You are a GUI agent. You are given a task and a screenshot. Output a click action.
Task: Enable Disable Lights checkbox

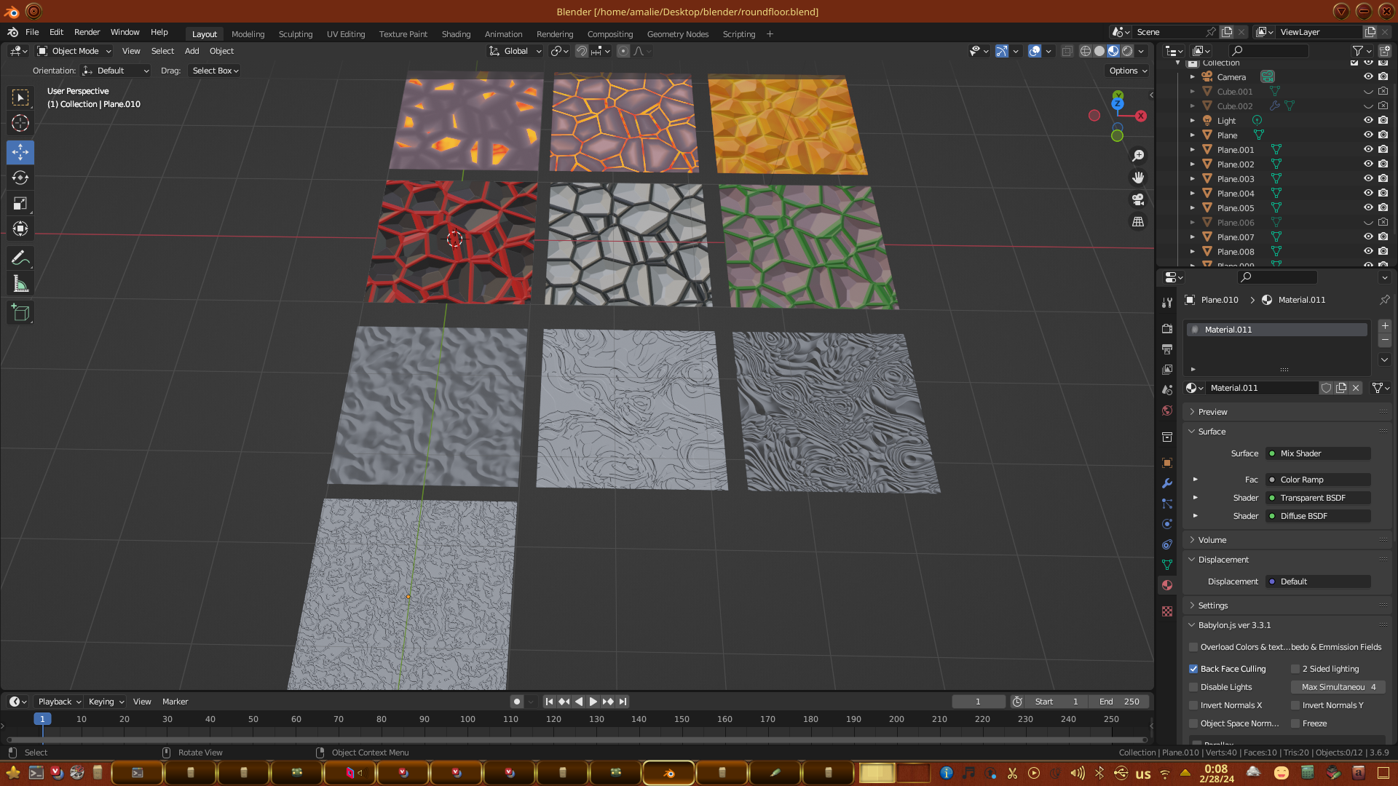[1193, 687]
